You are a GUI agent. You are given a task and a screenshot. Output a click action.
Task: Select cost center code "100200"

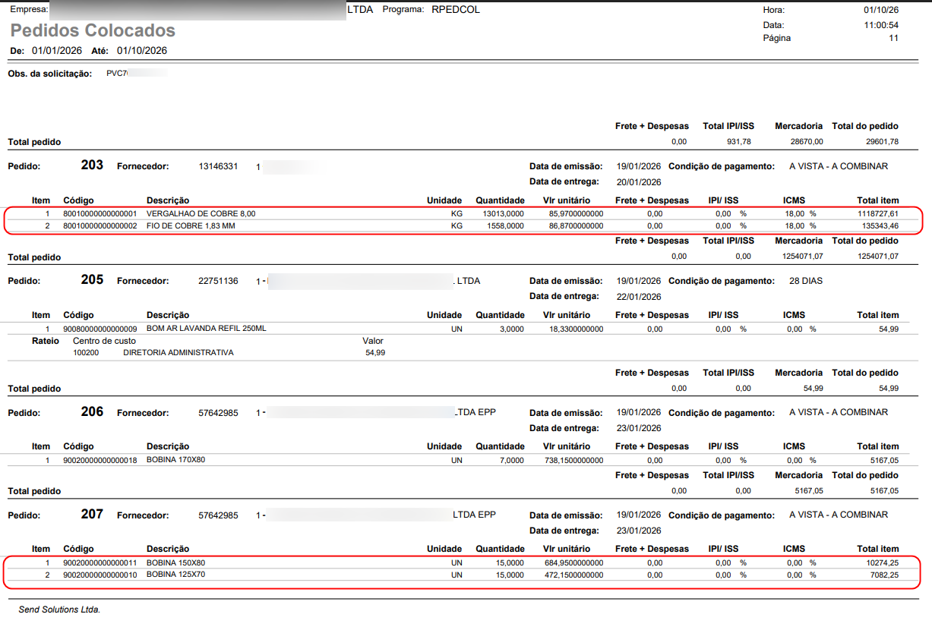click(x=86, y=353)
